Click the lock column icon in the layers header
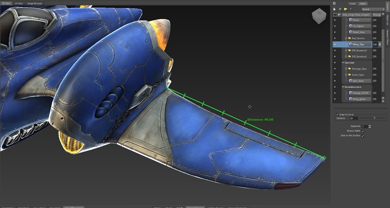 coord(339,15)
